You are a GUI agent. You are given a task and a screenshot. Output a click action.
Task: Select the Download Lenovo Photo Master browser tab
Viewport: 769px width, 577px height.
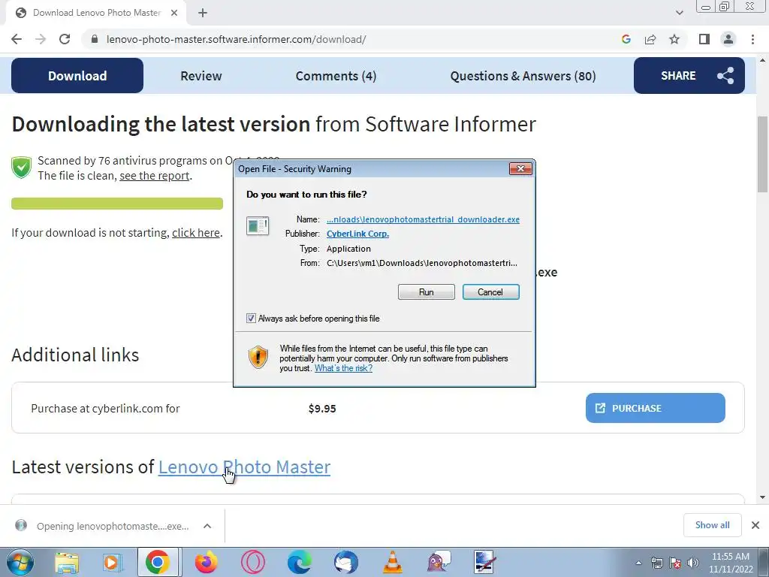[96, 13]
